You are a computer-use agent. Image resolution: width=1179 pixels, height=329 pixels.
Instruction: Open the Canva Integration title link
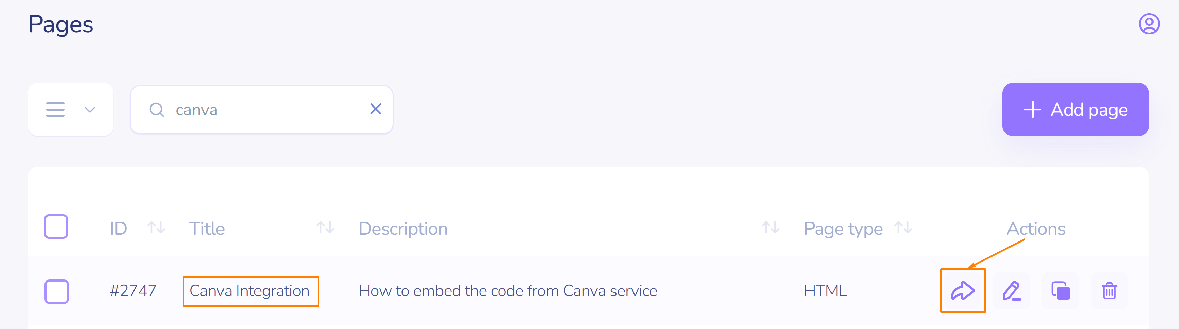(x=249, y=291)
